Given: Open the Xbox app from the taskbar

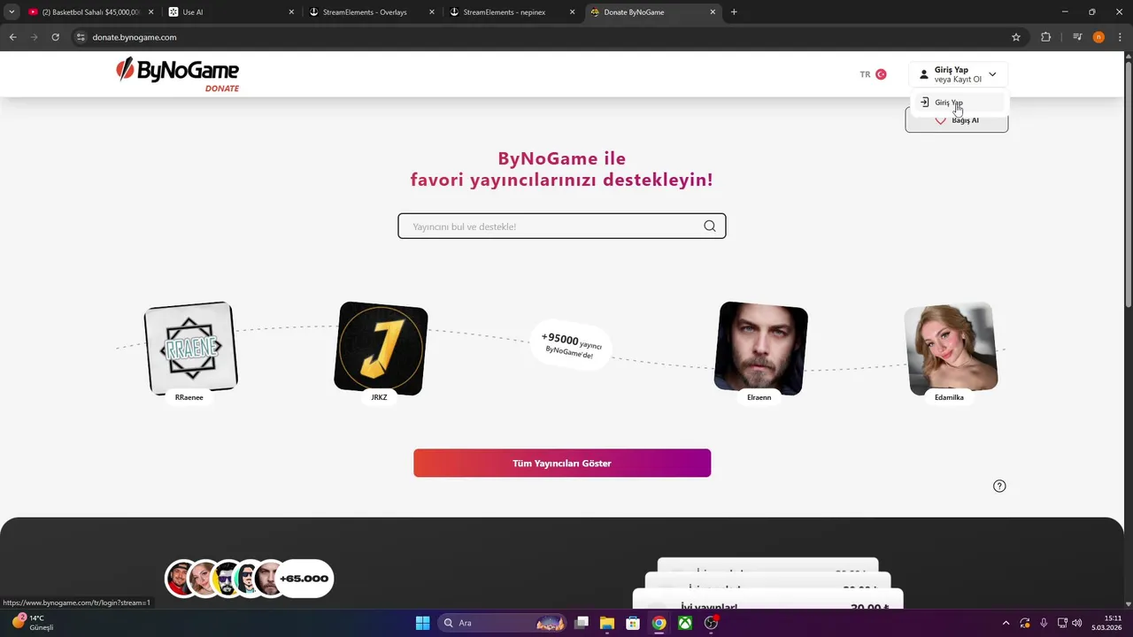Looking at the screenshot, I should tap(685, 623).
